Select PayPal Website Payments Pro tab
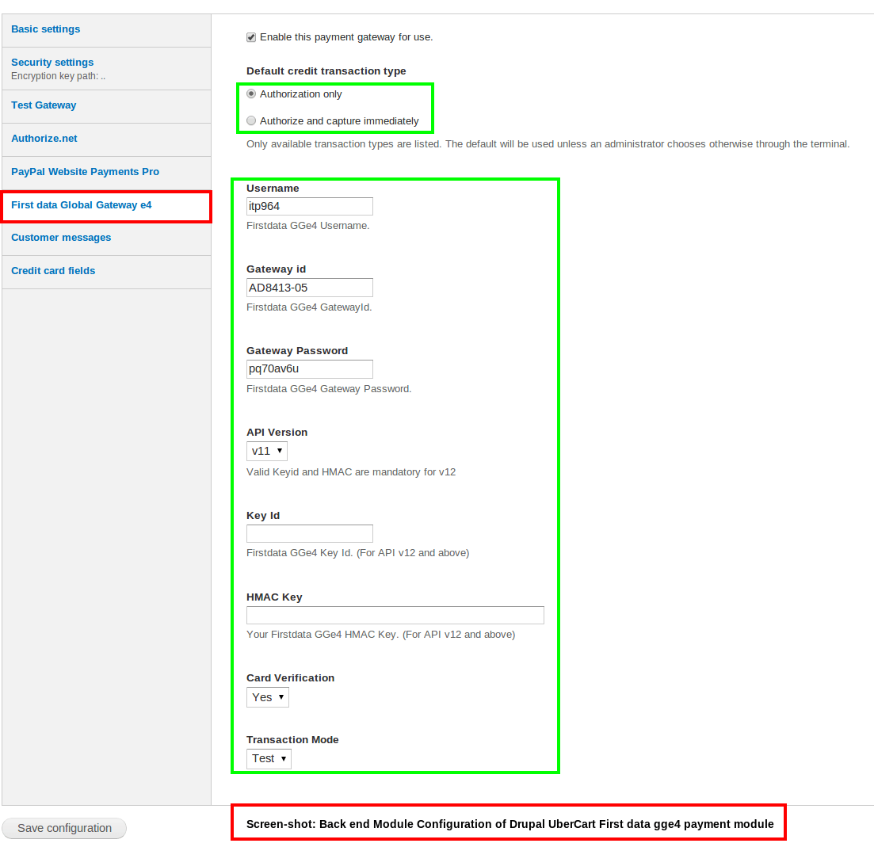 [85, 172]
